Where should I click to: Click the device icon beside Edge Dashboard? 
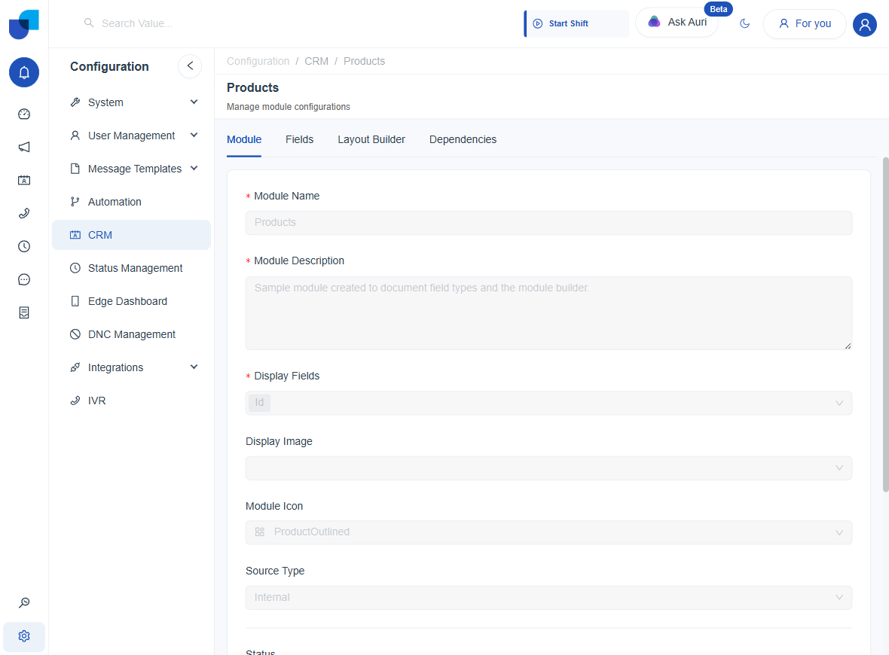(x=75, y=301)
